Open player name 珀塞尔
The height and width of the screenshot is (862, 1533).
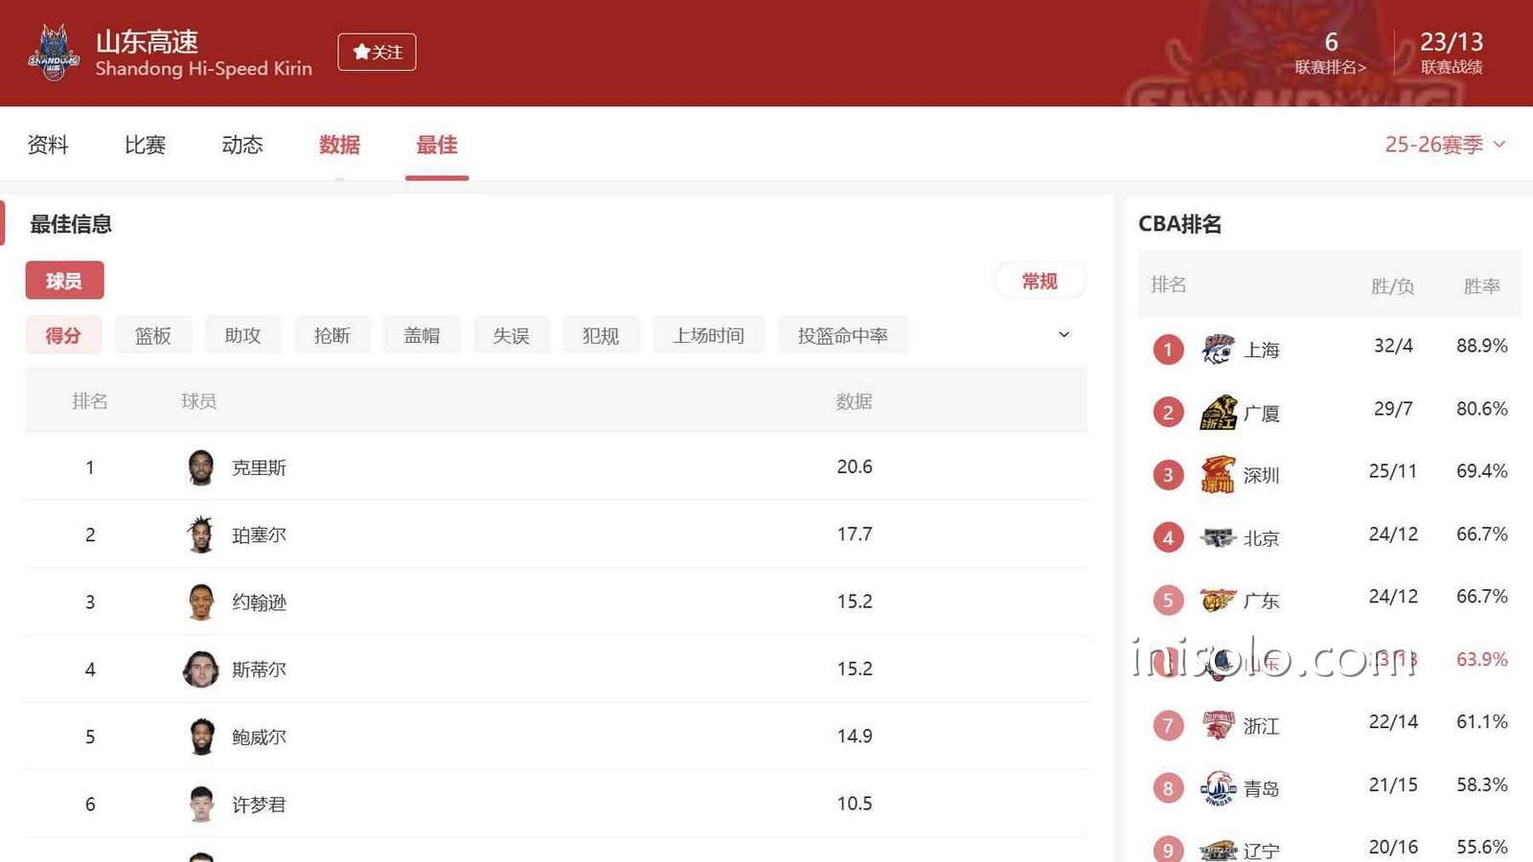[259, 534]
